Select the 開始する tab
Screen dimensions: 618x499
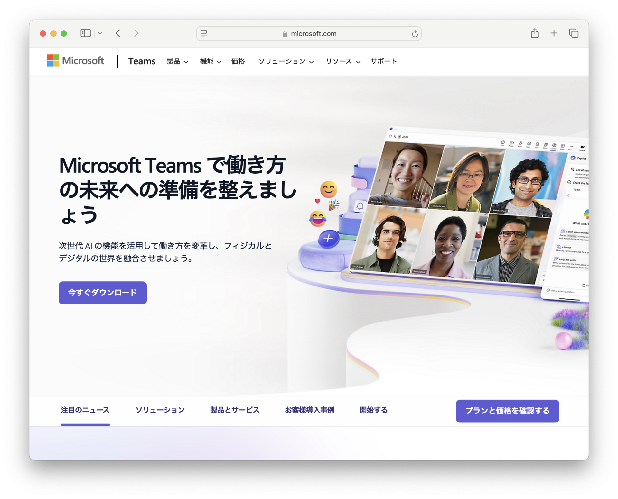coord(373,410)
